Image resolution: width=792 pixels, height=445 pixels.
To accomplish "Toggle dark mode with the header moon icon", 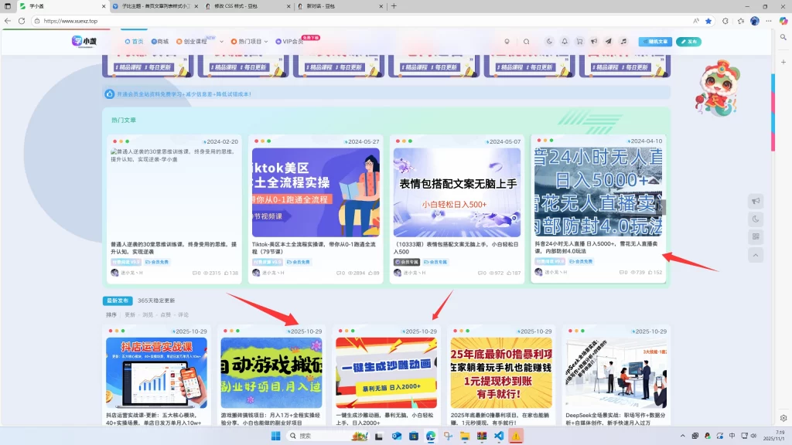I will point(549,42).
